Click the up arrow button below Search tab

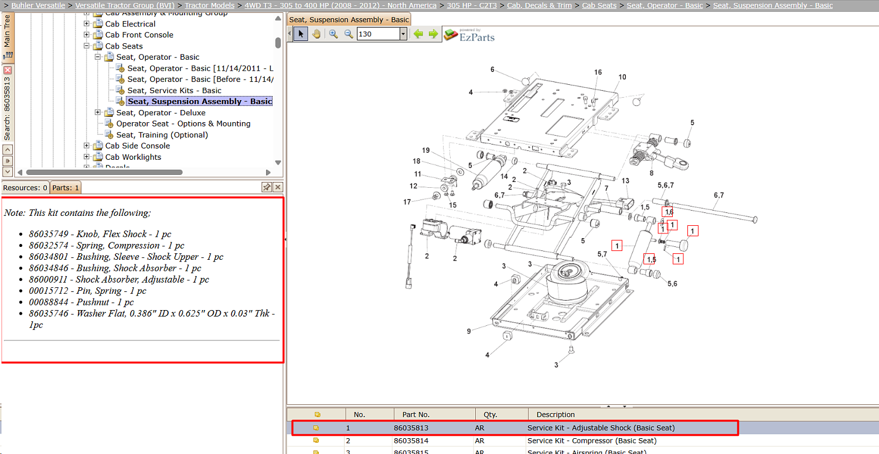(x=8, y=149)
